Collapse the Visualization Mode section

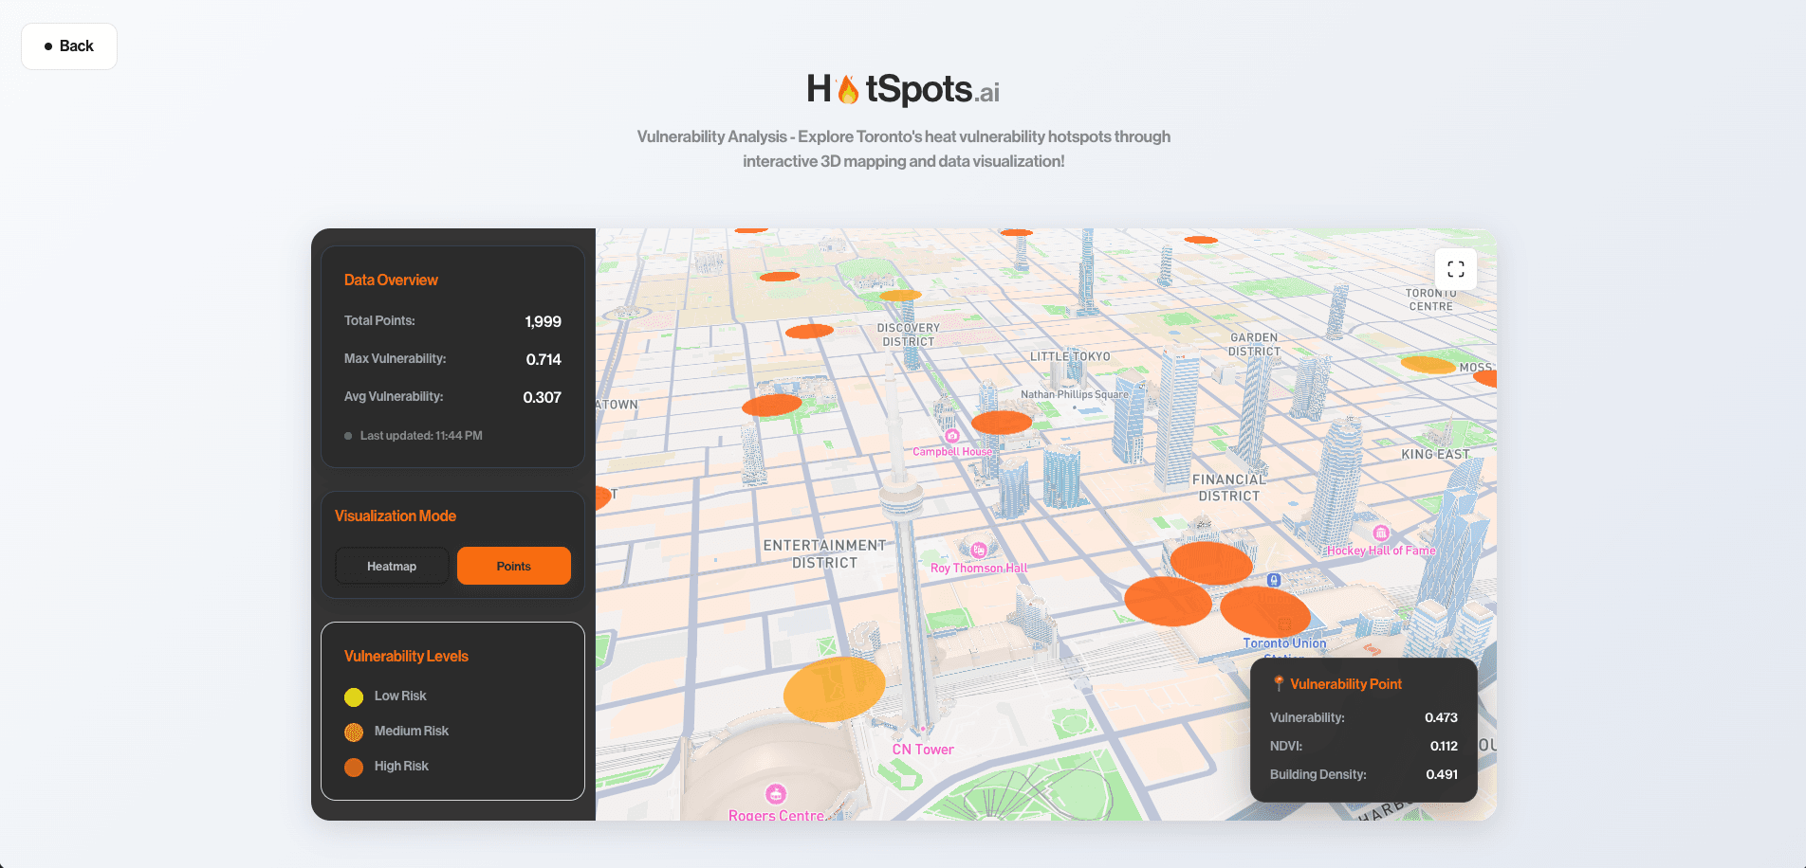coord(396,515)
